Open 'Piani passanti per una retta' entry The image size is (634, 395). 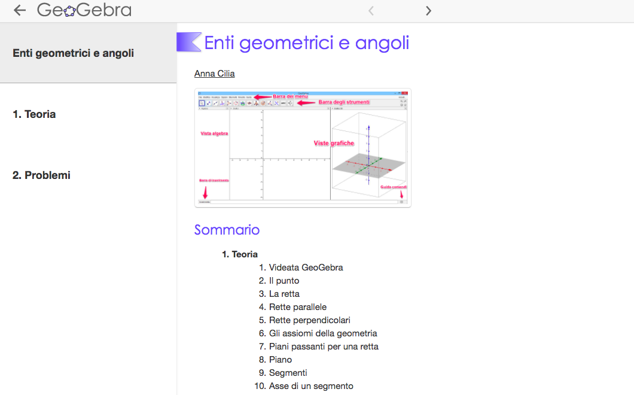tap(324, 347)
